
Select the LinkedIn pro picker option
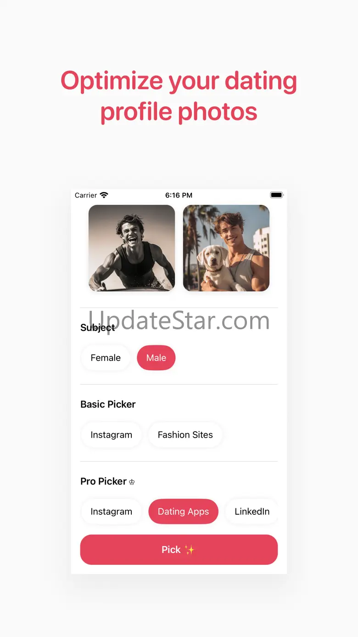(252, 512)
